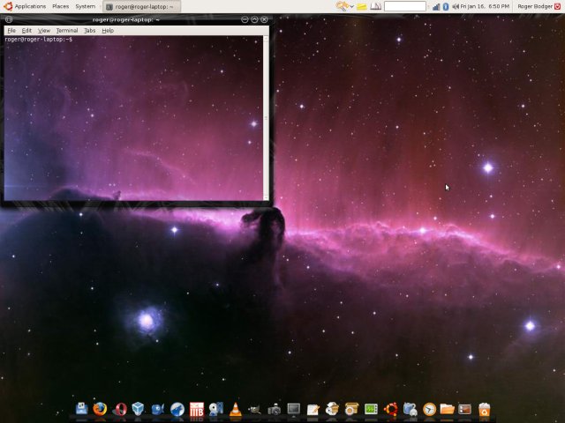Launch the CD and speaker media icon in the dock
Viewport: 565px width, 423px height.
(x=216, y=409)
